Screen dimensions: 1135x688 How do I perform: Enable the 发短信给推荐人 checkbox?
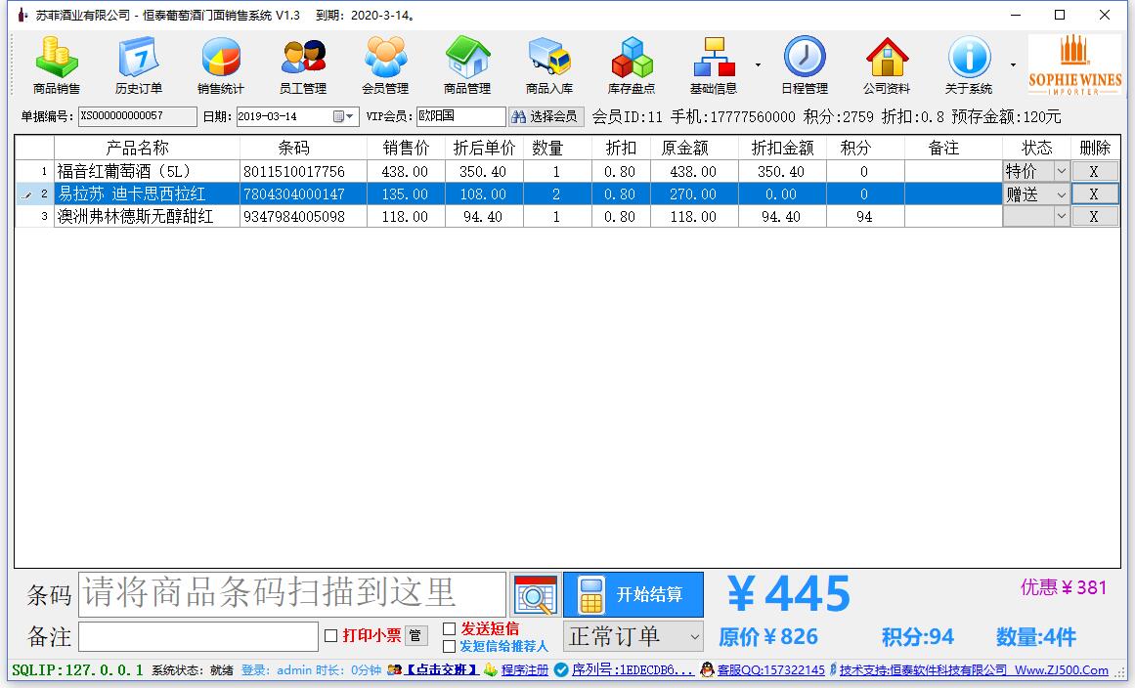click(449, 646)
